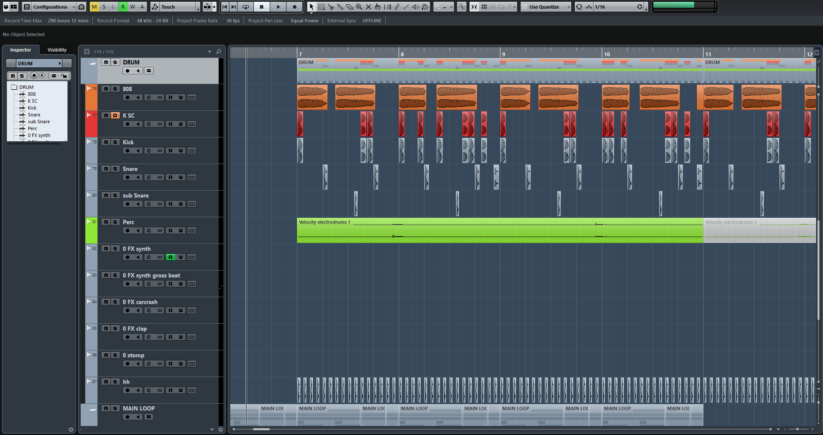Select sub Snare in Inspector tree
Image resolution: width=823 pixels, height=435 pixels.
[39, 122]
